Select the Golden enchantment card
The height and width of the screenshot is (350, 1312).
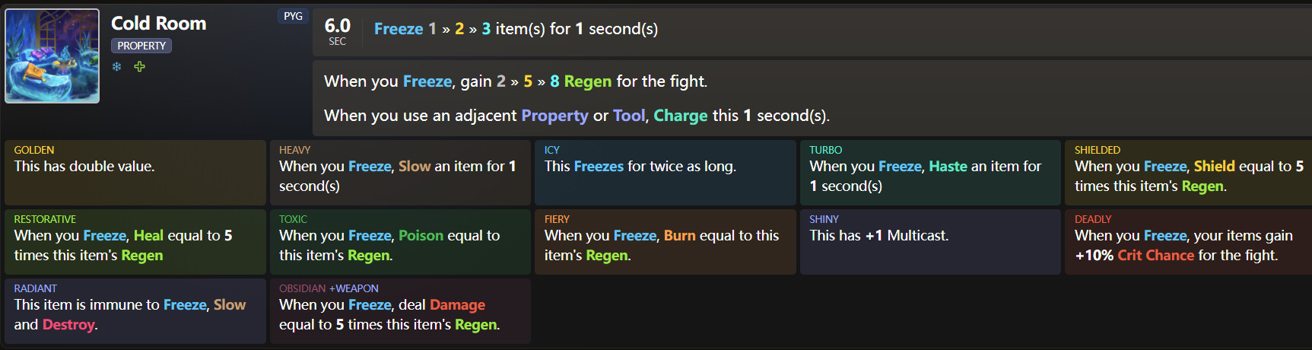coord(135,172)
